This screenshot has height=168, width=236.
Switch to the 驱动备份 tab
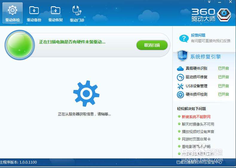[x=34, y=14]
